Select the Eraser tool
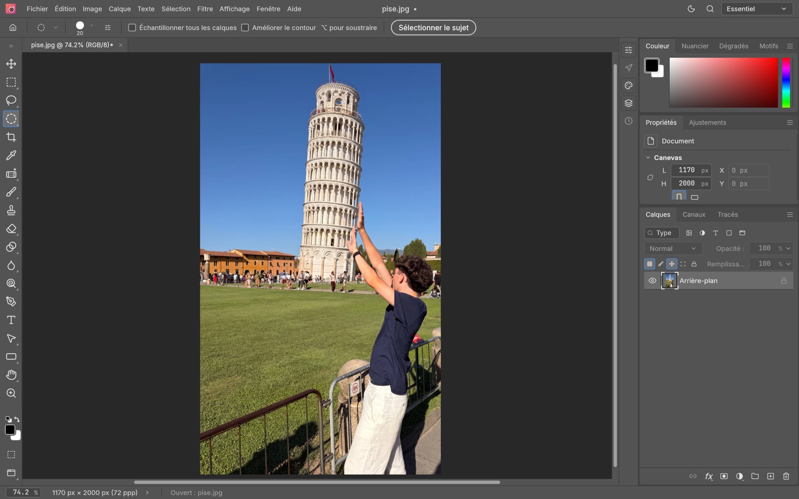Image resolution: width=799 pixels, height=499 pixels. 11,229
